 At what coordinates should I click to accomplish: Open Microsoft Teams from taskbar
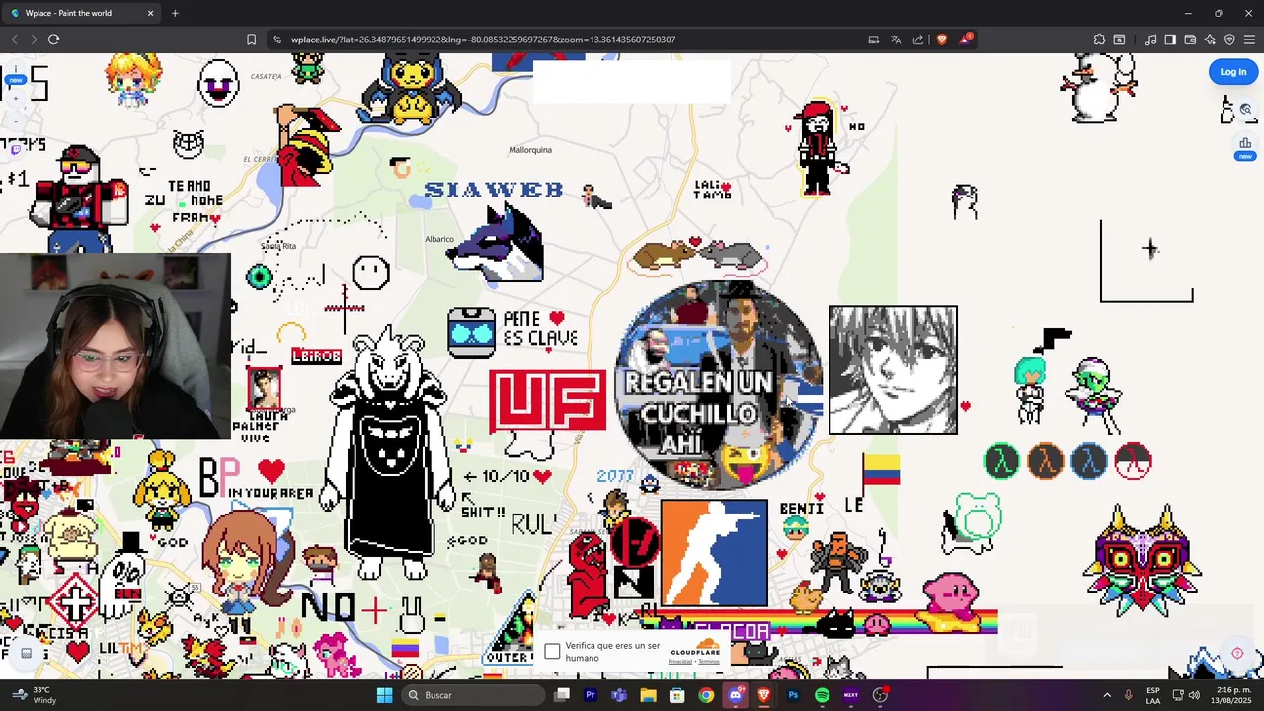[x=619, y=695]
